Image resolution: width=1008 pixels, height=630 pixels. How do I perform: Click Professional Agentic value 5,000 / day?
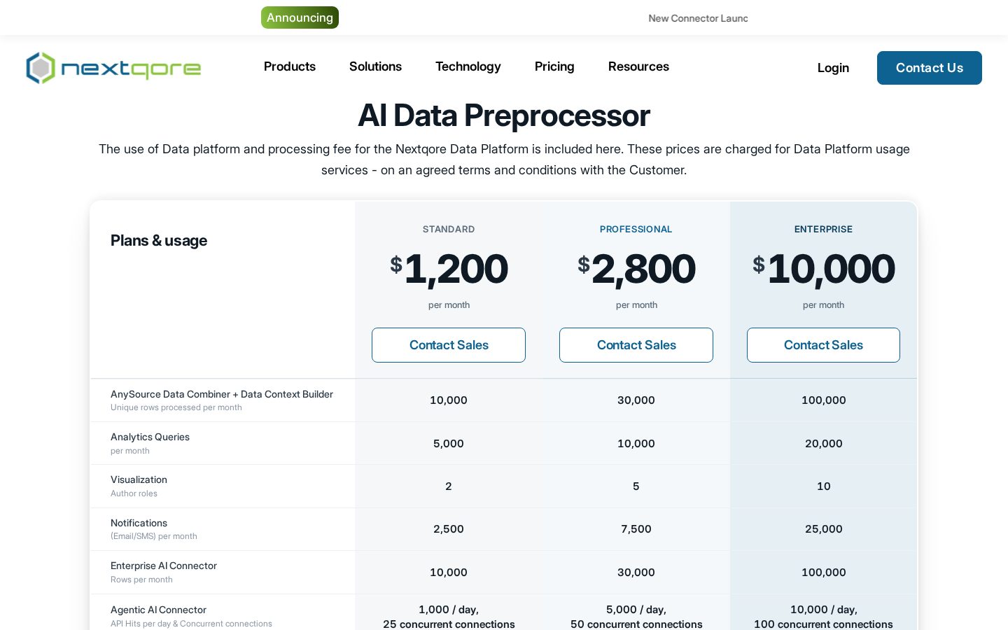coord(636,610)
